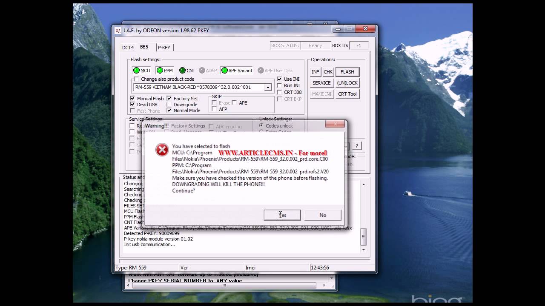Screen dimensions: 545x306
Task: Click the (UN)LOCK button
Action: click(347, 83)
